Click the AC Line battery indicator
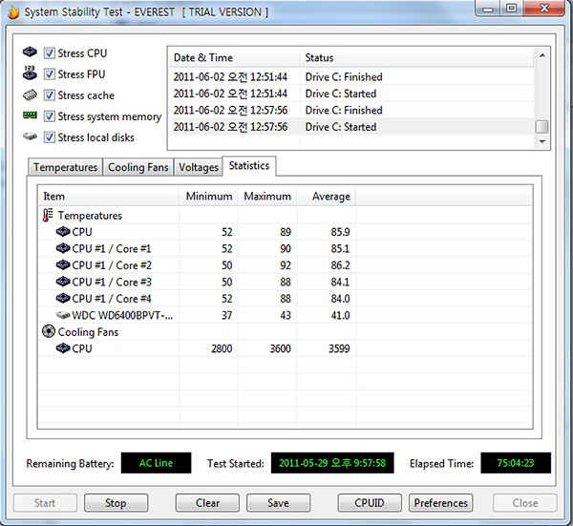This screenshot has width=573, height=526. pyautogui.click(x=156, y=463)
